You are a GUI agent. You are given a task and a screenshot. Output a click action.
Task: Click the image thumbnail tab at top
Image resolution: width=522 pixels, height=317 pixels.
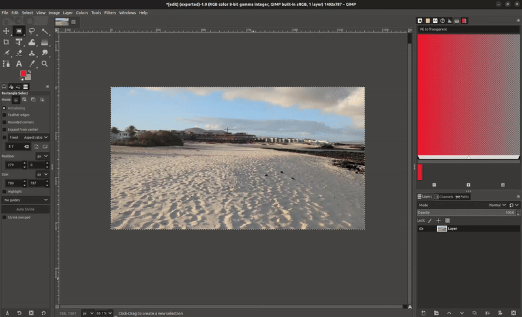62,22
